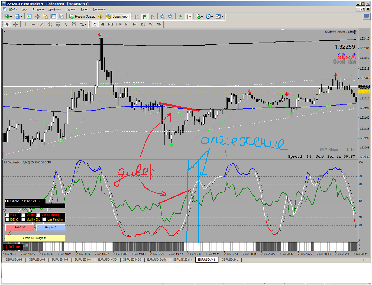Select the M5 timeframe button
This screenshot has height=285, width=372.
[102, 24]
